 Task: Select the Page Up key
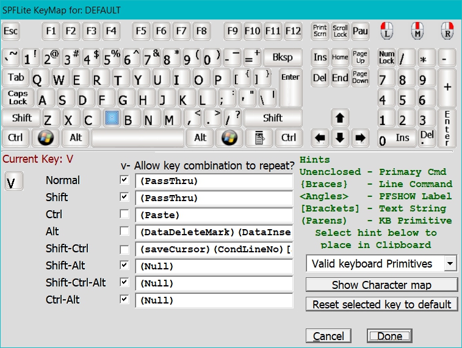(360, 57)
